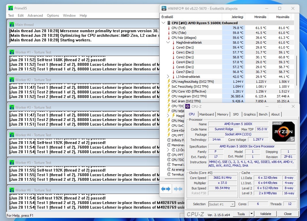This screenshot has height=221, width=307.
Task: Open the Edit menu in Prime95
Action: click(x=20, y=16)
